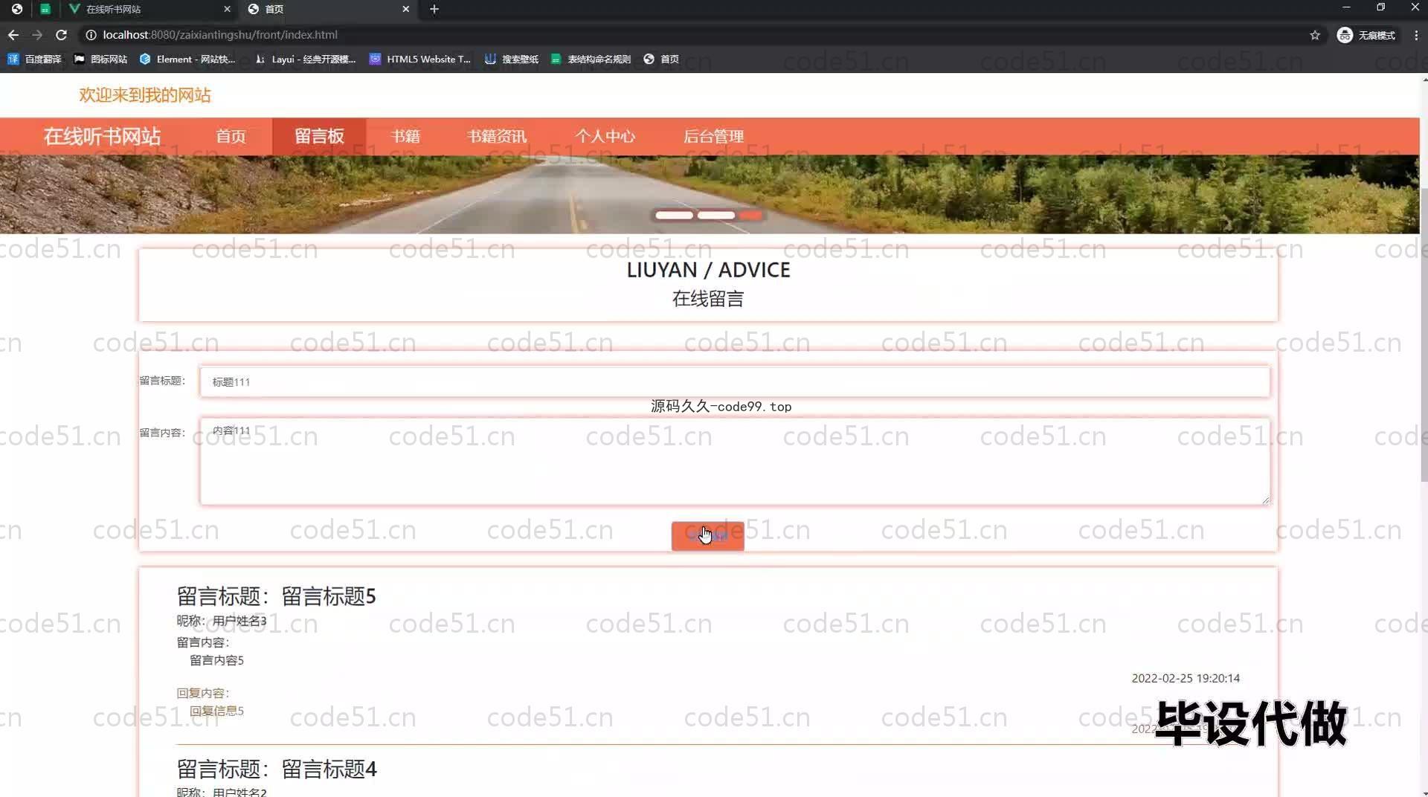Open the Chrome three-dot menu

1416,35
